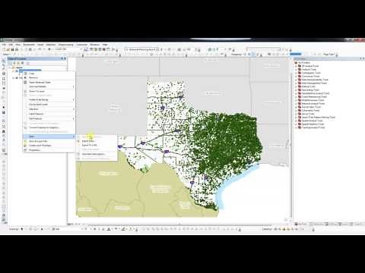Click the Save icon in Standard toolbar
The height and width of the screenshot is (273, 365).
12,49
